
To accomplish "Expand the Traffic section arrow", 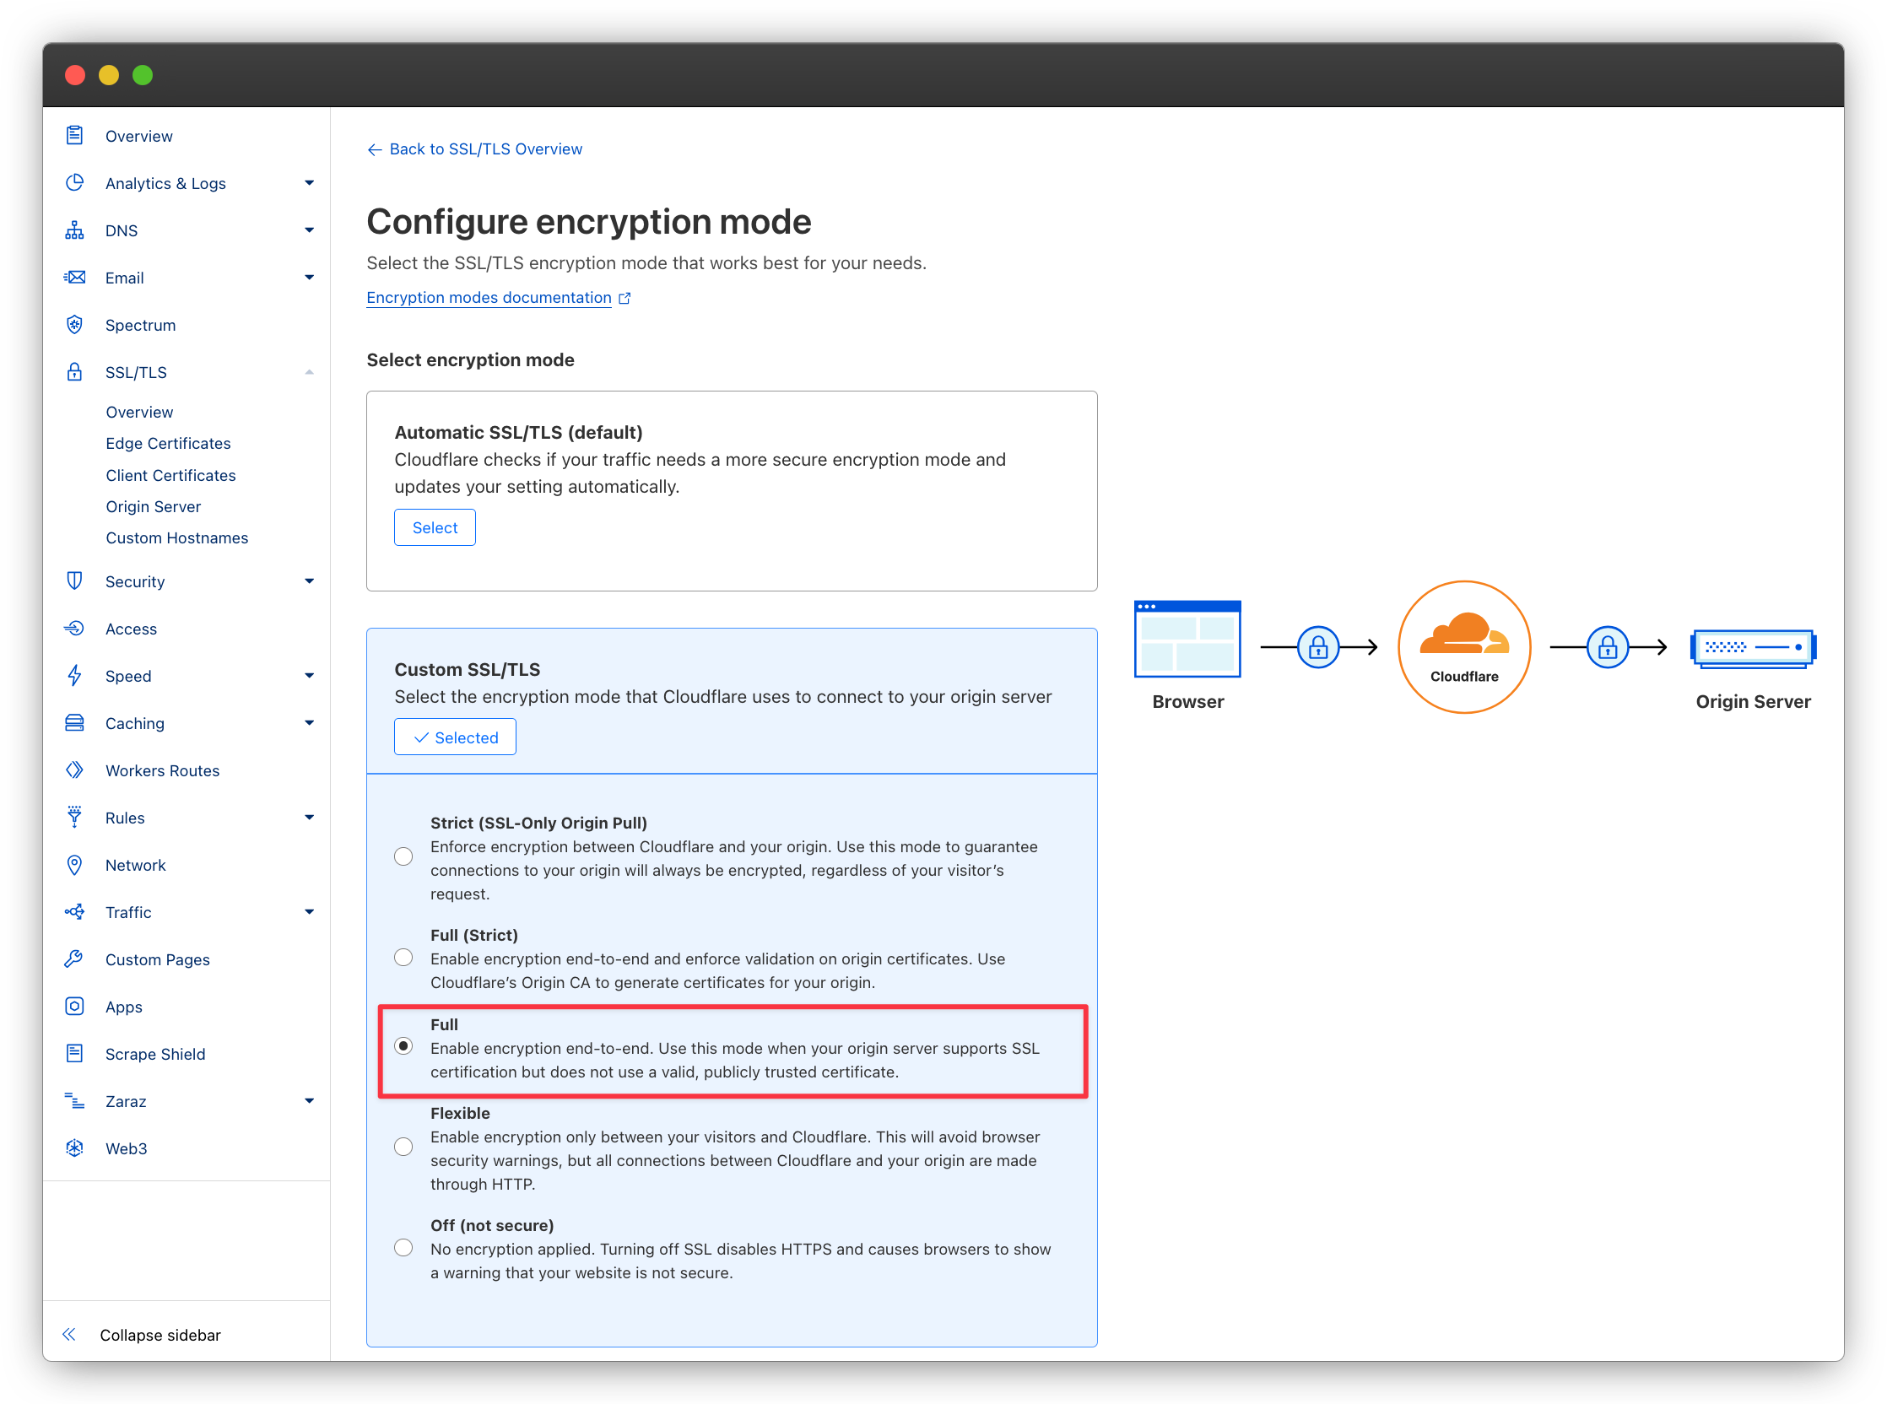I will pos(310,912).
